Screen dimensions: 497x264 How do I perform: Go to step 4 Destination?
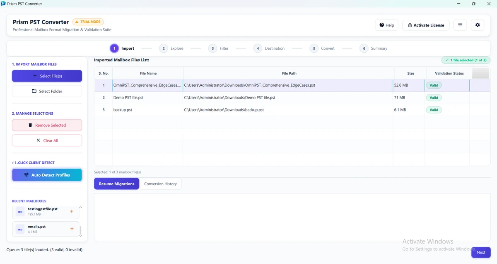pyautogui.click(x=269, y=48)
